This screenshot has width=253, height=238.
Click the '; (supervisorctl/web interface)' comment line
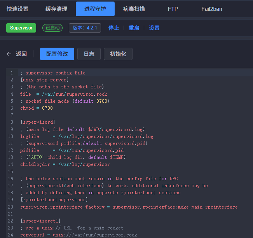[114, 186]
